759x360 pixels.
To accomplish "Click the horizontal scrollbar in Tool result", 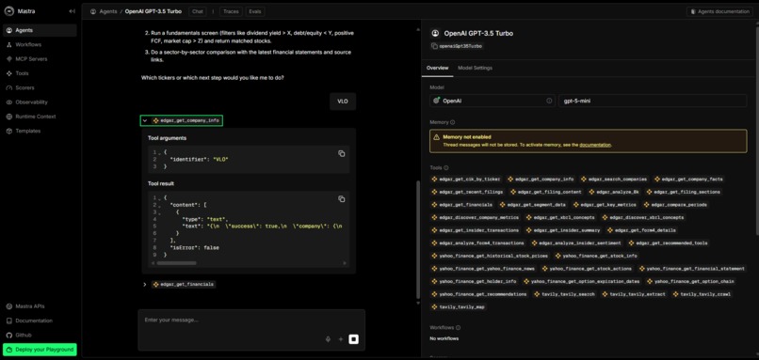I will pos(176,263).
